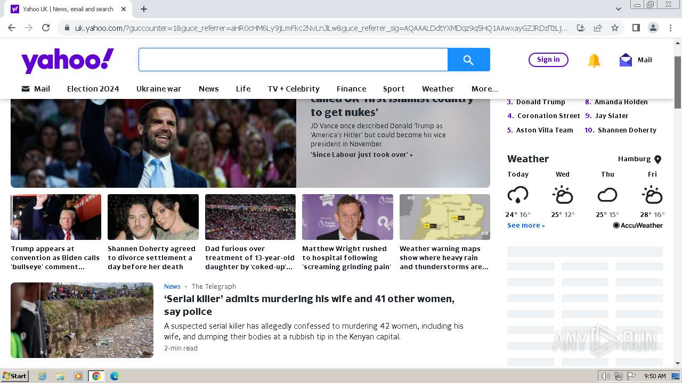The width and height of the screenshot is (682, 383).
Task: Open trending topic Coronation Street
Action: coord(549,116)
